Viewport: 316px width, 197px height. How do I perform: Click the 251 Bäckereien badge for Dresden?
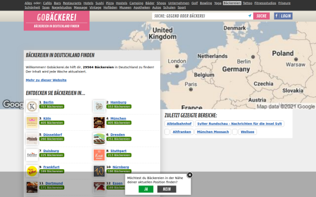point(119,139)
